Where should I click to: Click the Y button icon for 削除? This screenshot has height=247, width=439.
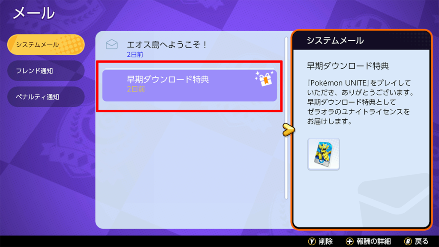312,241
